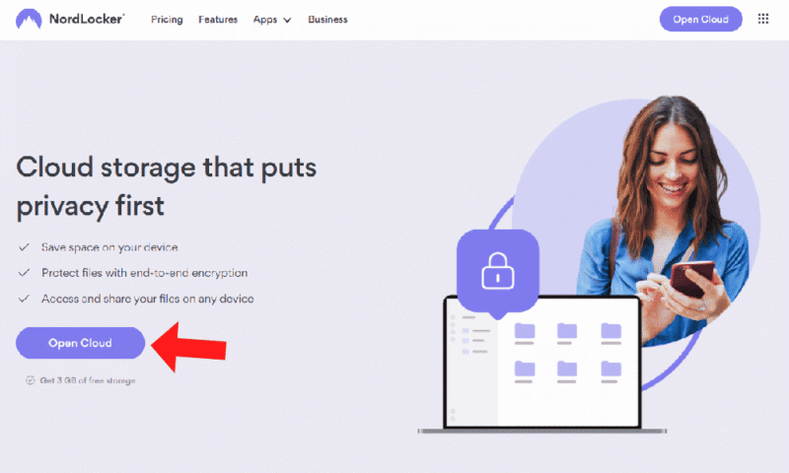
Task: Open the apps grid menu icon
Action: coord(762,19)
